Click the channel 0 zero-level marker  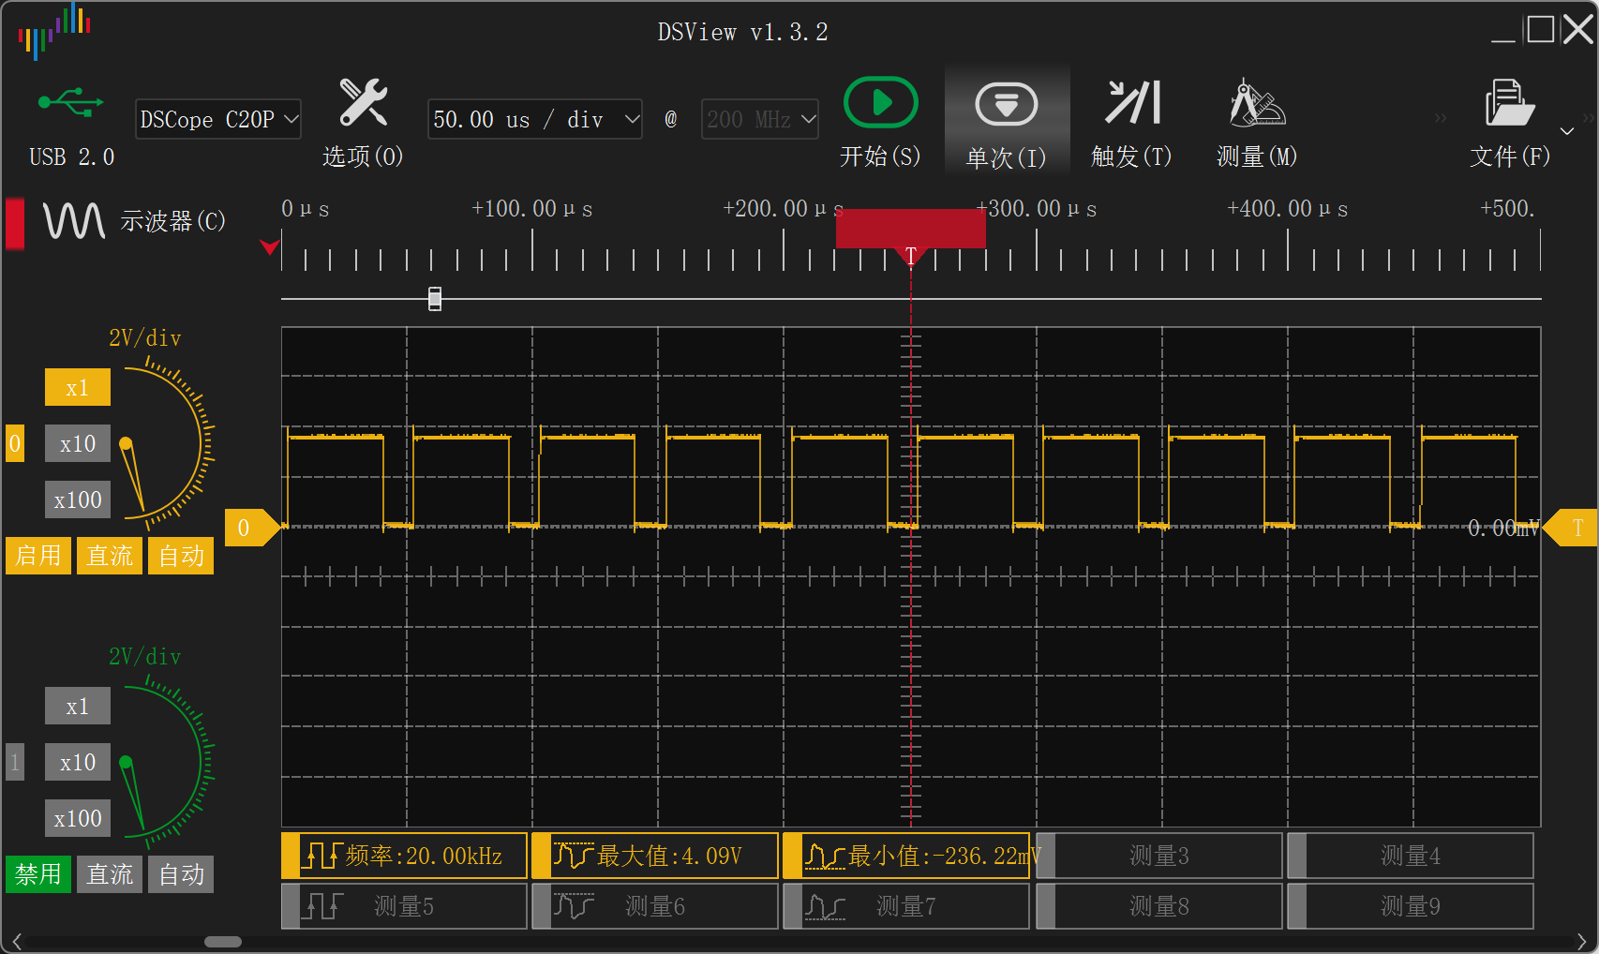253,528
